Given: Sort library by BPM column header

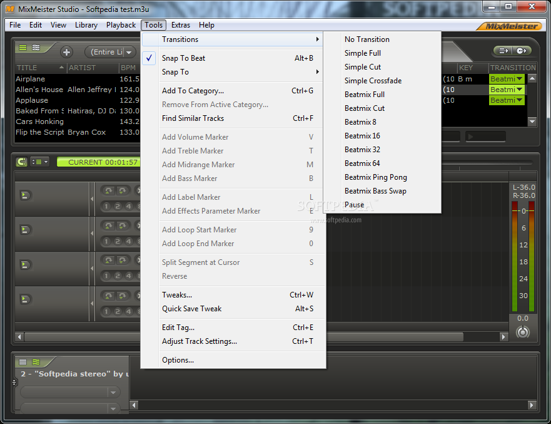Looking at the screenshot, I should 129,68.
